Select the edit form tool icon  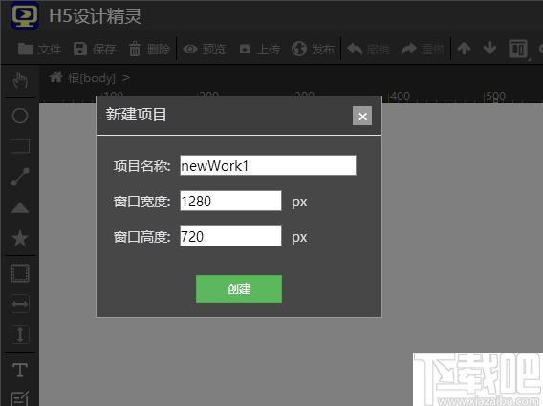tap(20, 398)
